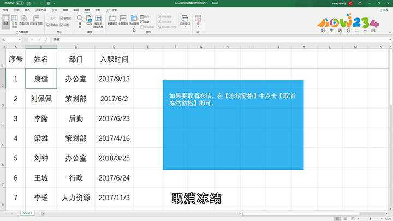
Task: Click the 100% zoom level in status bar
Action: pos(388,219)
